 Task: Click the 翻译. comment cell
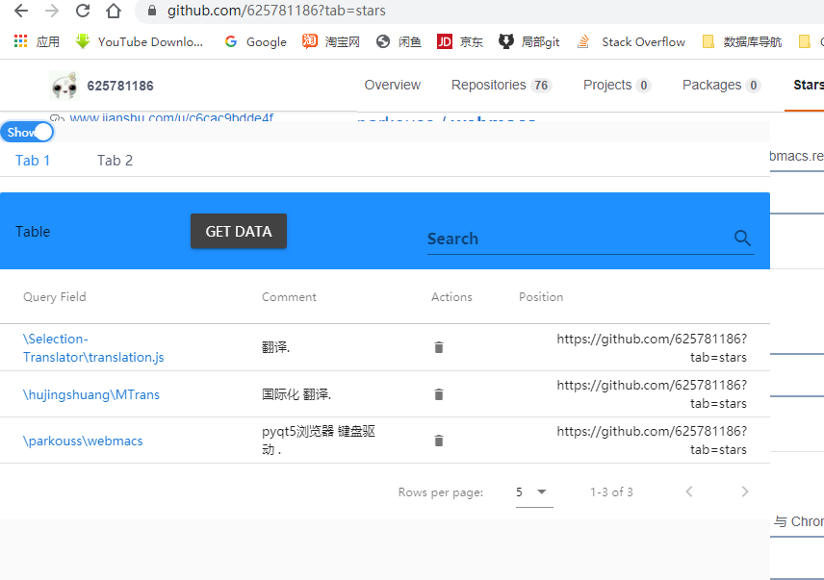(x=276, y=347)
